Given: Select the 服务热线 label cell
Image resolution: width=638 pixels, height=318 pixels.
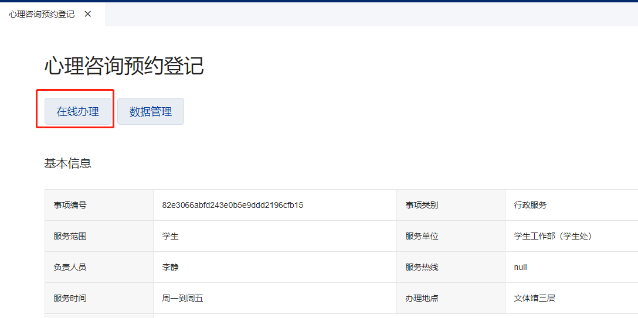Looking at the screenshot, I should pos(422,267).
